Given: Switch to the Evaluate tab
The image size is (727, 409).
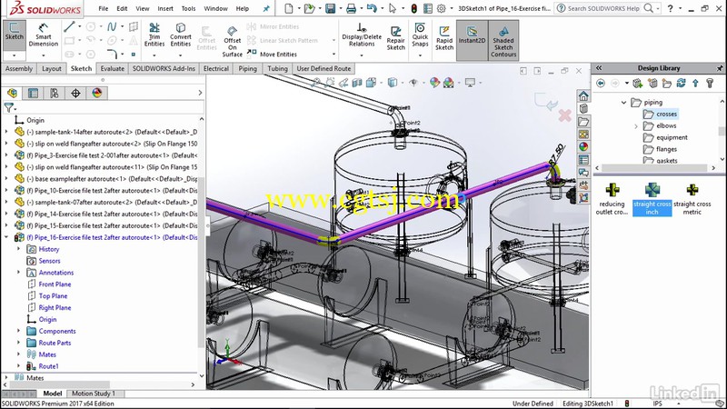Looking at the screenshot, I should tap(112, 69).
